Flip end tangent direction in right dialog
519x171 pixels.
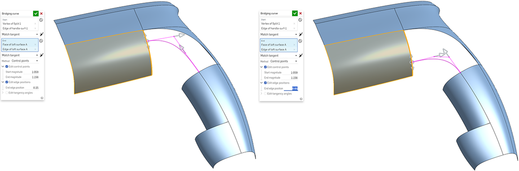pos(301,55)
